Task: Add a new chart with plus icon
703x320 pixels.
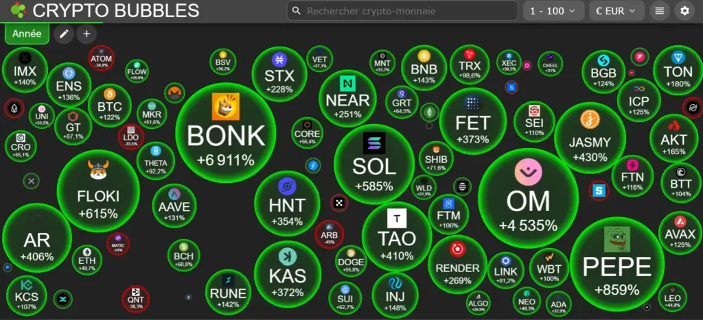Action: click(x=87, y=34)
